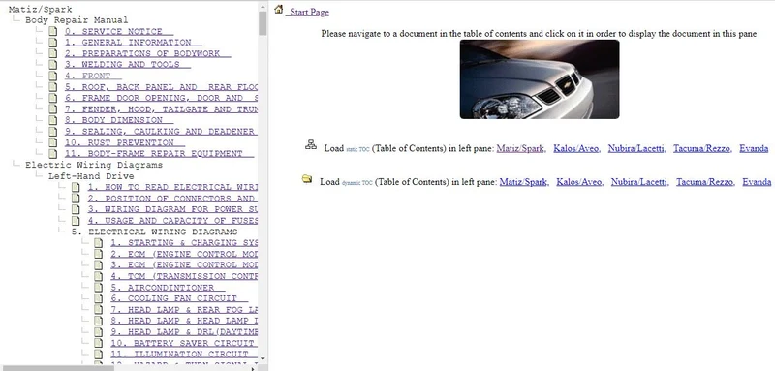The width and height of the screenshot is (775, 371).
Task: Click document icon next to 4. FRONT
Action: [x=53, y=76]
